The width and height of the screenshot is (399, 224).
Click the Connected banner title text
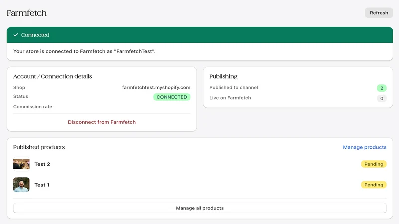[35, 35]
